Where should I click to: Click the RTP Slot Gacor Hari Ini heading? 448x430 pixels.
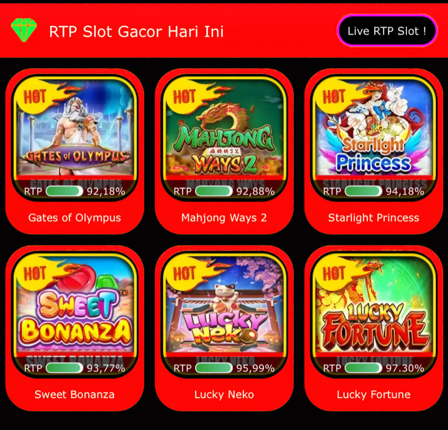(x=136, y=31)
